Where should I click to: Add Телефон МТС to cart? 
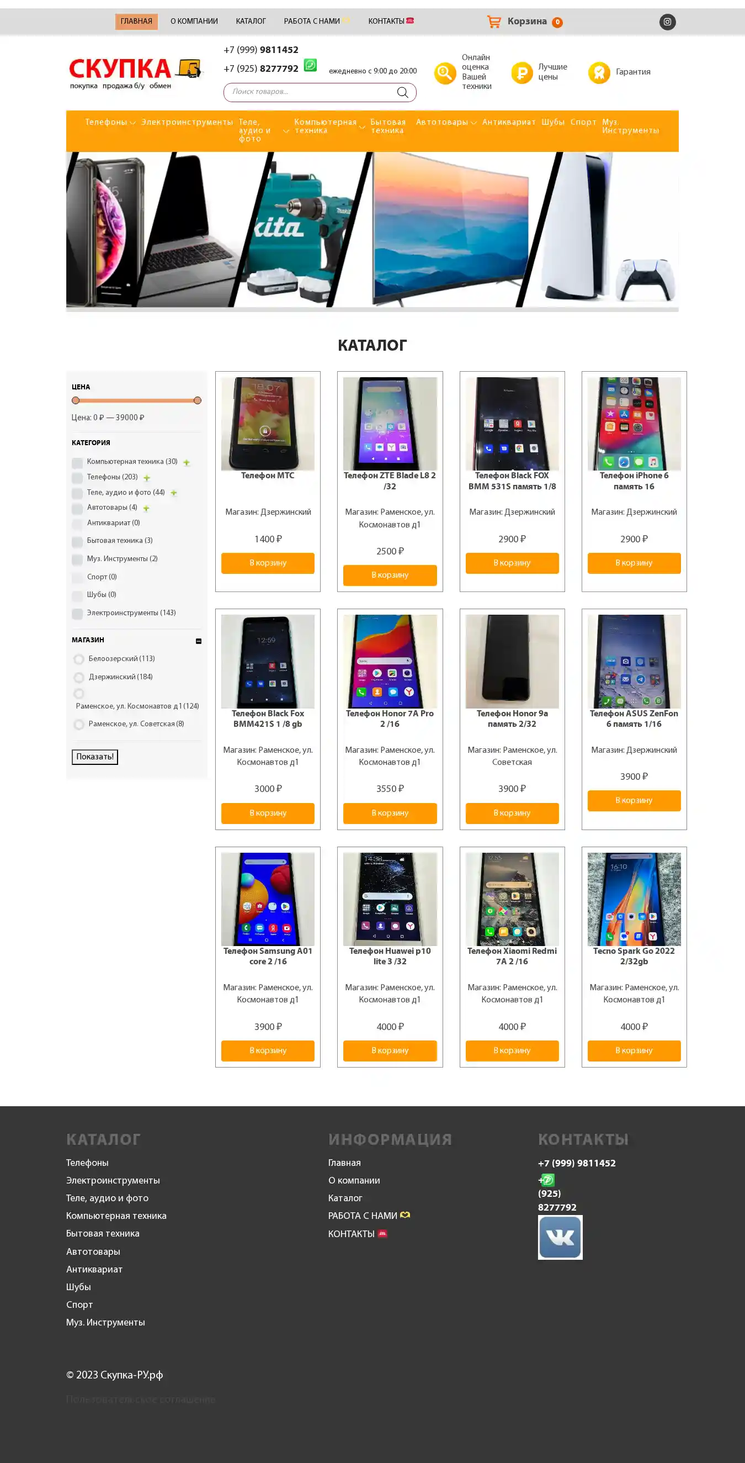pyautogui.click(x=268, y=563)
